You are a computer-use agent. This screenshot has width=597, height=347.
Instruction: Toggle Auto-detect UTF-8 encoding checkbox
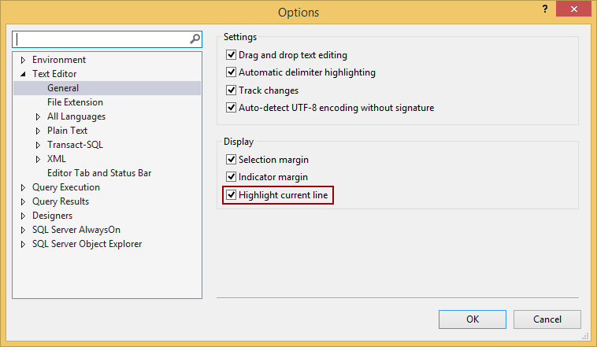(x=232, y=108)
